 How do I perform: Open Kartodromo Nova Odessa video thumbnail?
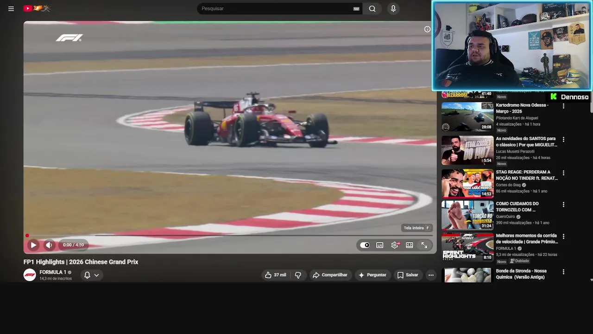point(467,117)
